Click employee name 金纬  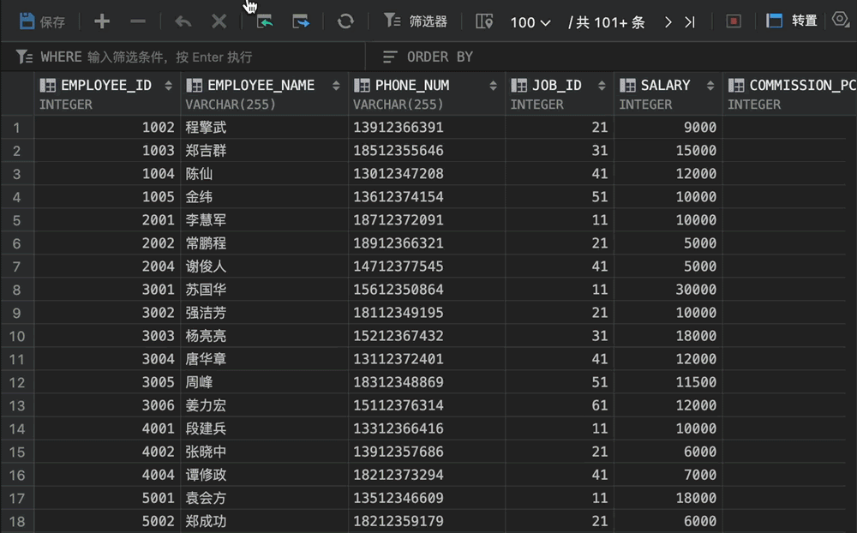coord(199,197)
